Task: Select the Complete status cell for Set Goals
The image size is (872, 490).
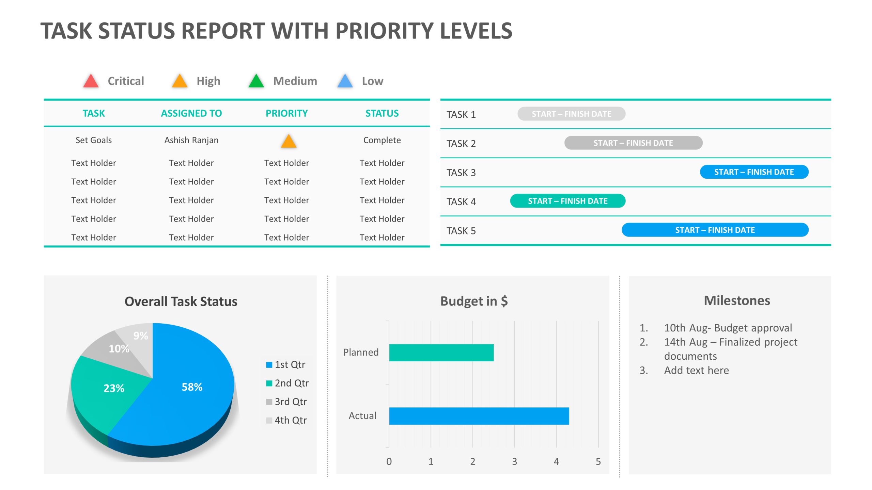Action: click(382, 140)
